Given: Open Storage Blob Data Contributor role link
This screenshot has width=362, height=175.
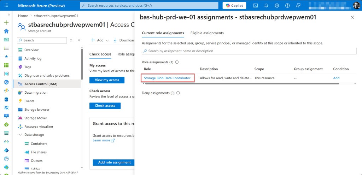Looking at the screenshot, I should click(167, 78).
